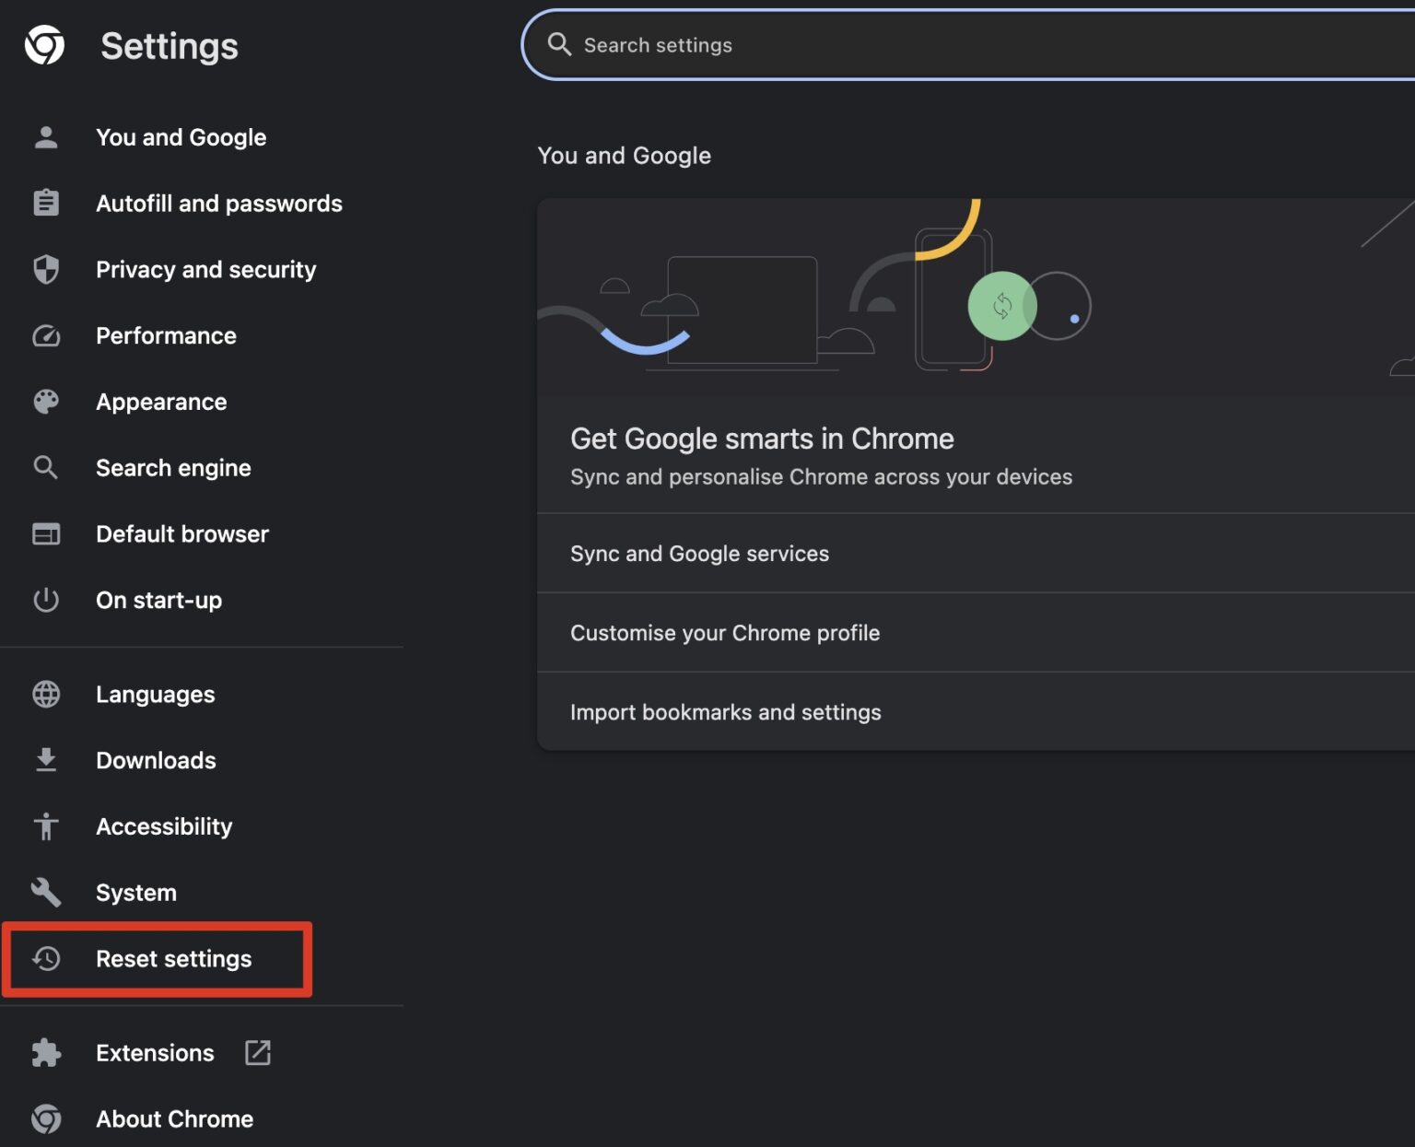Open Default browser via browser icon
This screenshot has width=1415, height=1147.
point(45,534)
